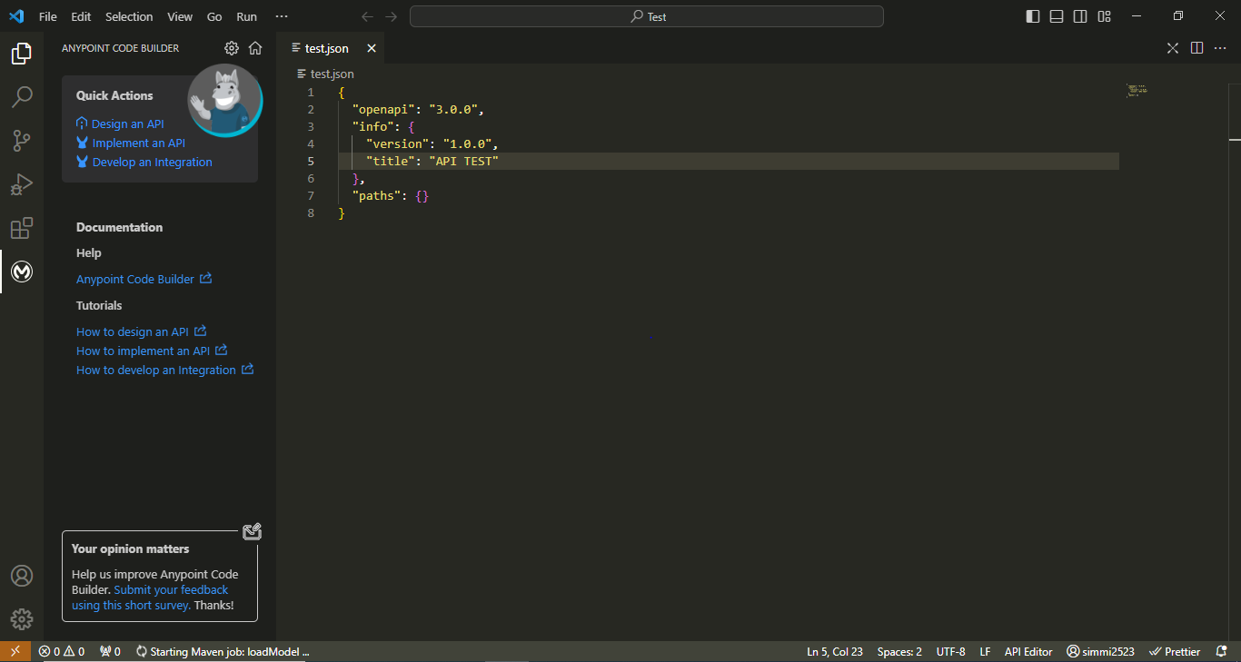Screen dimensions: 1241x662
Task: Click the Test command center search box
Action: coord(647,16)
